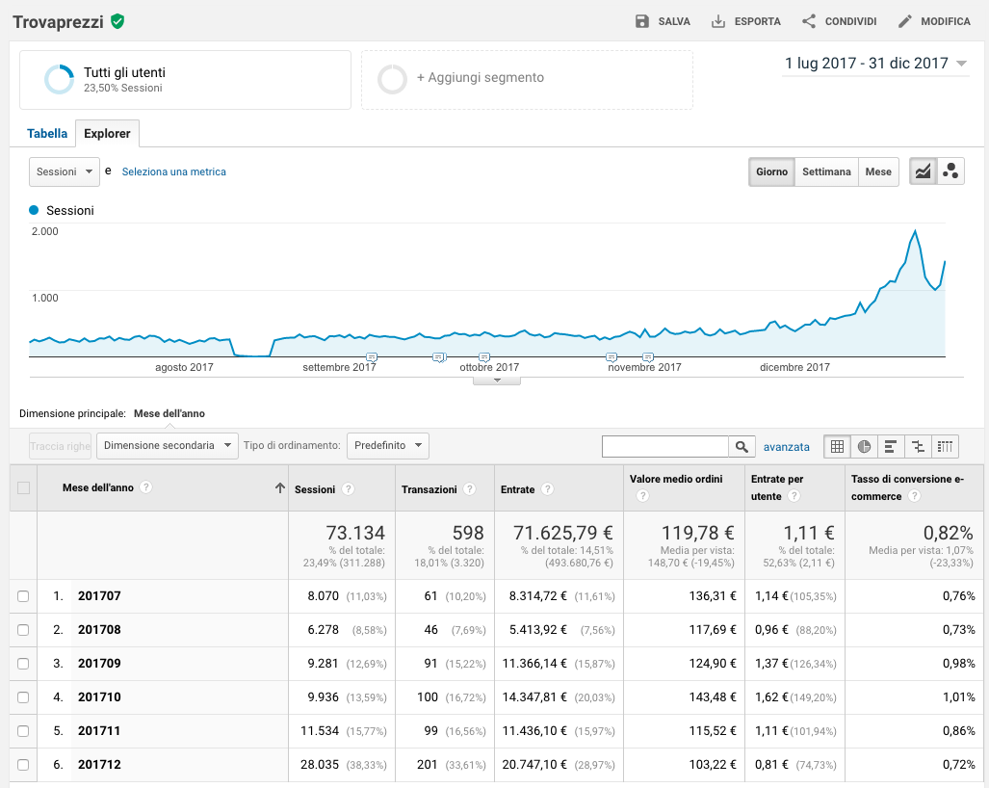Open the Tutti gli utenti segment
This screenshot has height=788, width=989.
pyautogui.click(x=186, y=80)
